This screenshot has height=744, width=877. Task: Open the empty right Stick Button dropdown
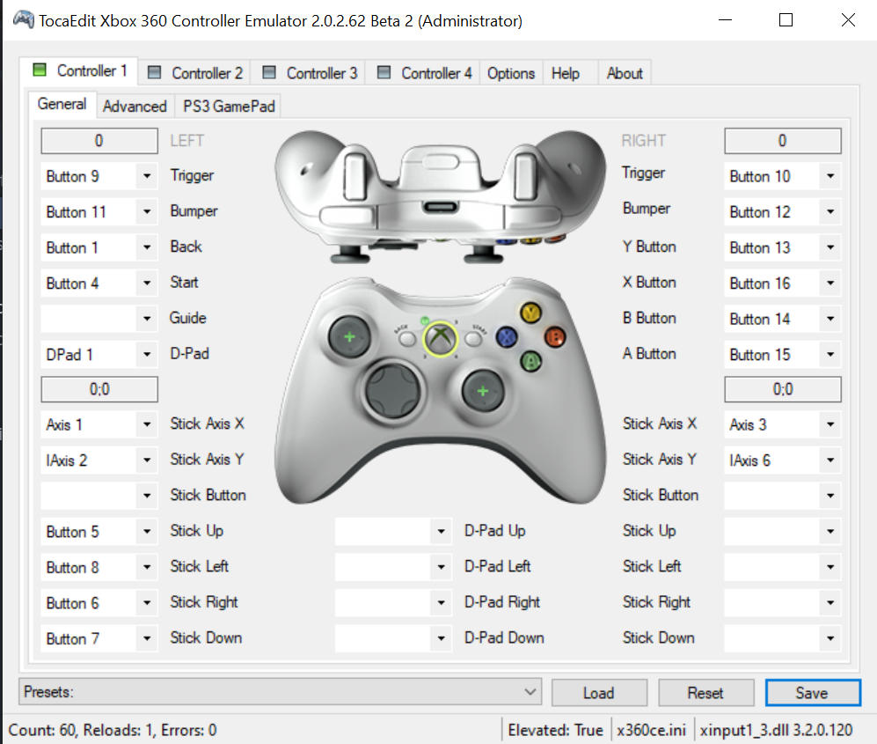[x=783, y=496]
